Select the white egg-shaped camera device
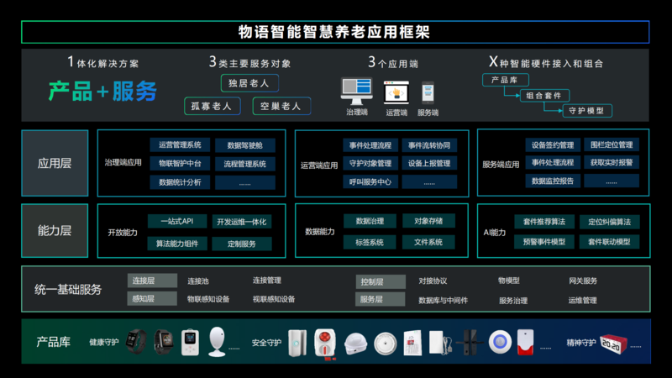 [218, 342]
